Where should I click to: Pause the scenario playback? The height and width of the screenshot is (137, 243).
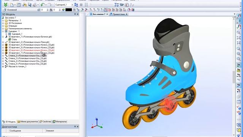(x=86, y=5)
